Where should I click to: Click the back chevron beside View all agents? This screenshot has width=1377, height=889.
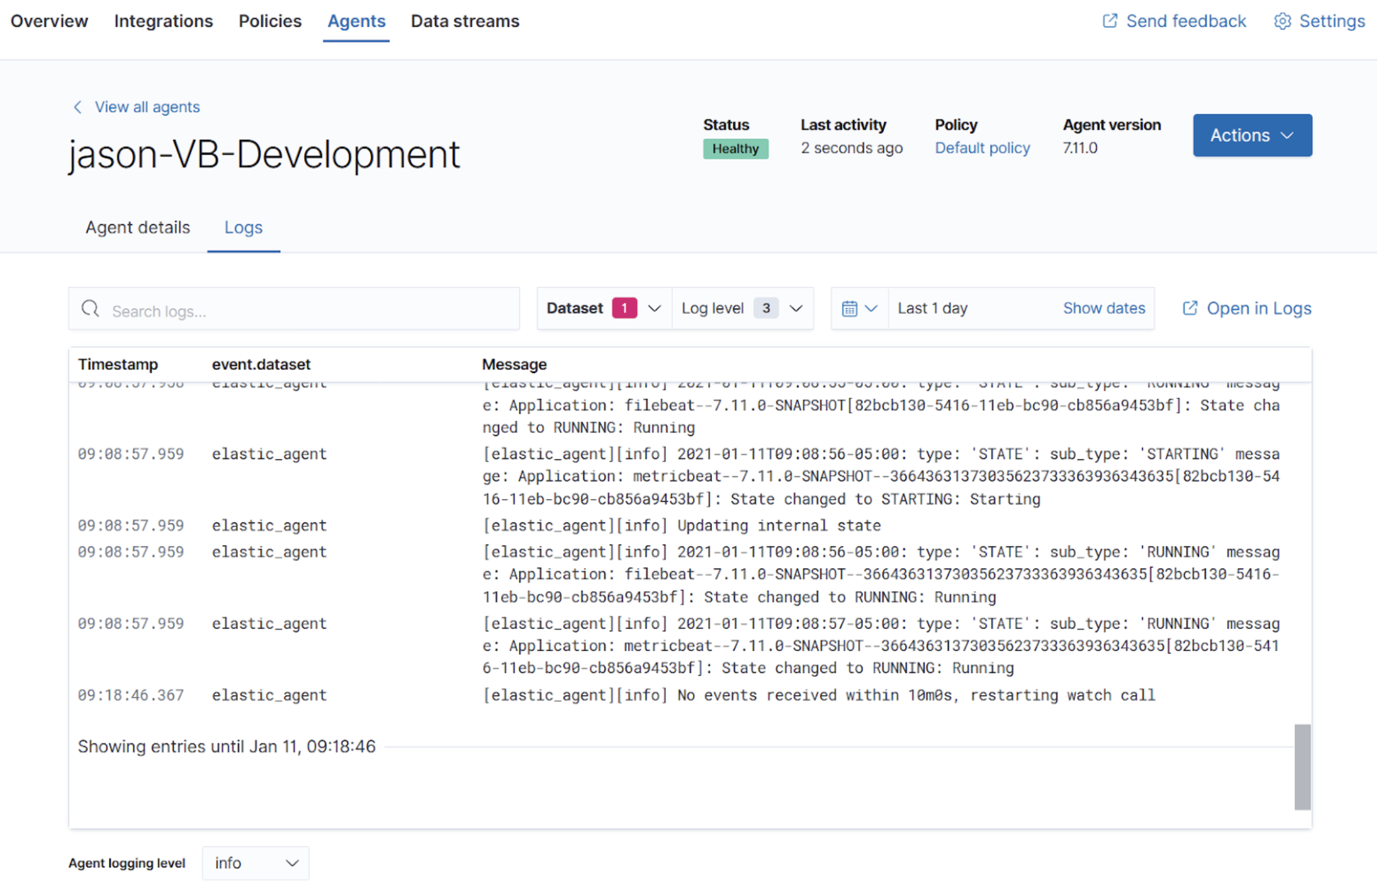point(77,107)
